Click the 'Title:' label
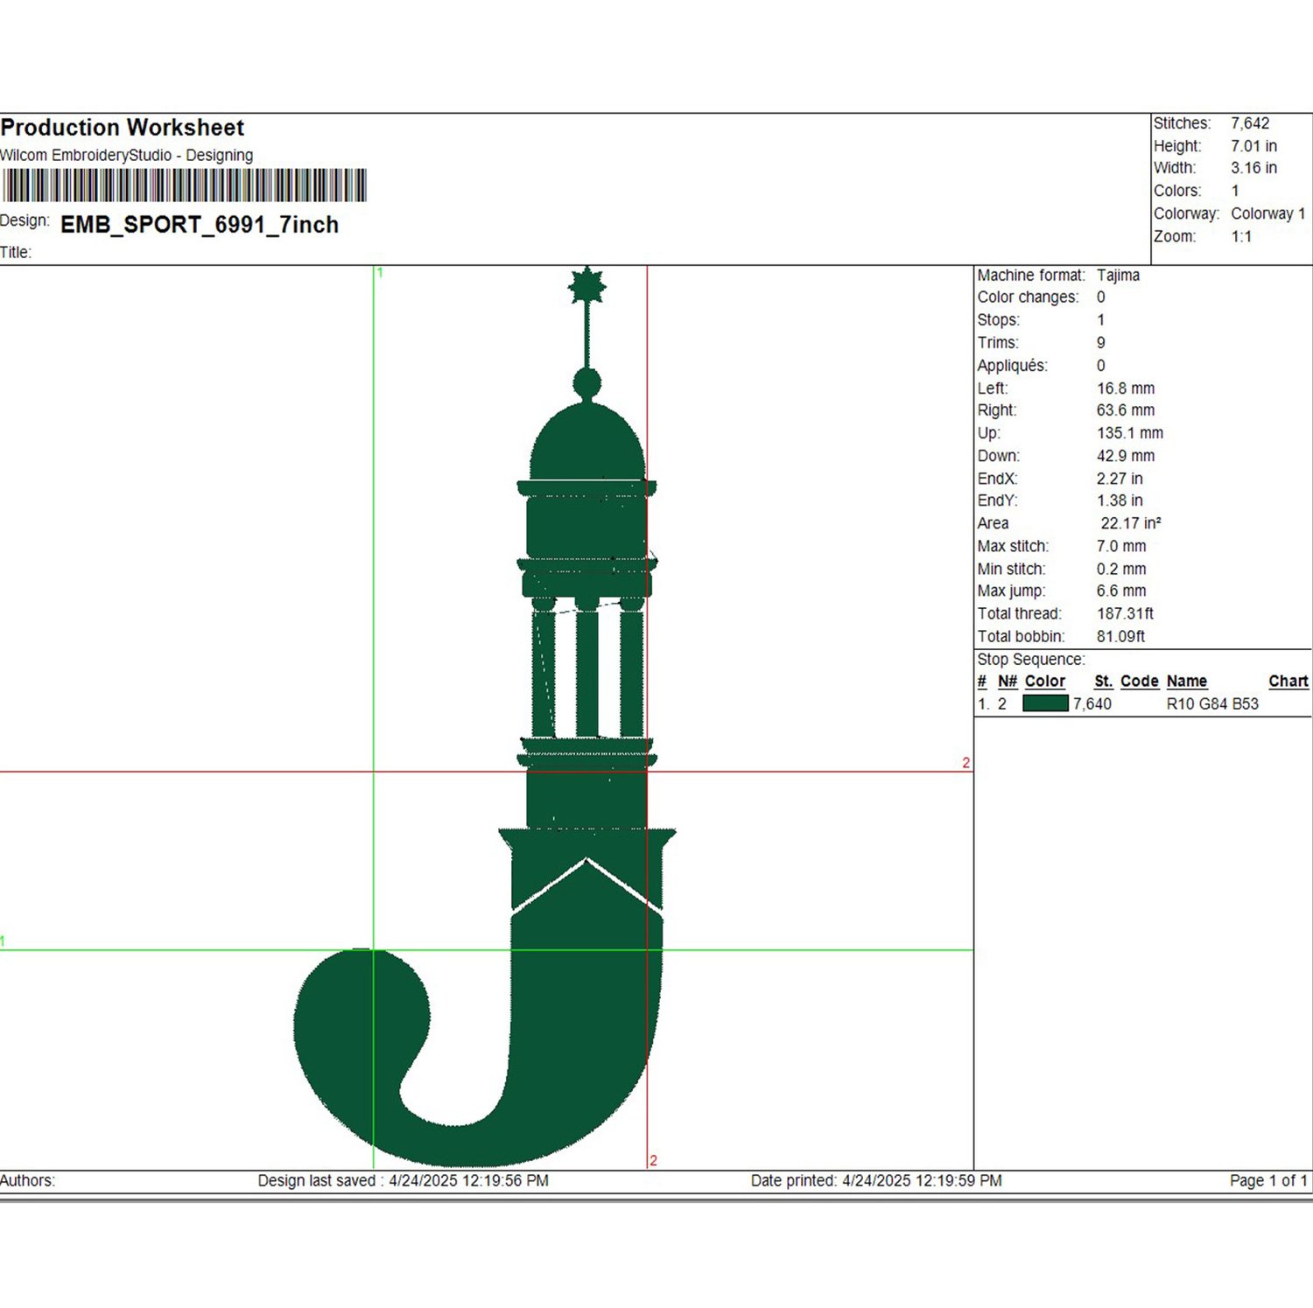 coord(16,253)
